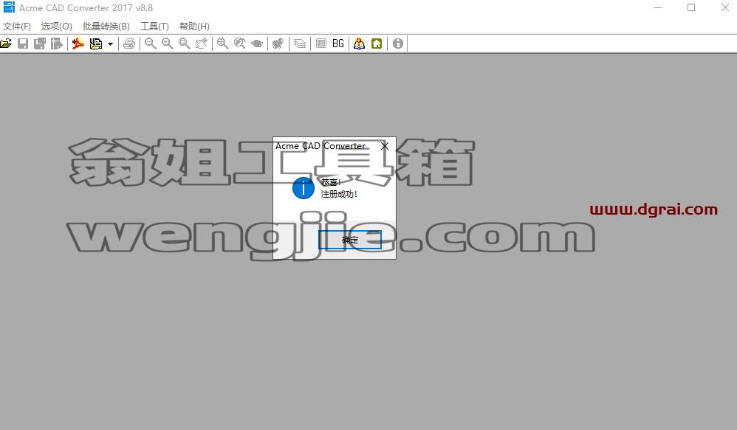Click the Zoom Previous icon
The width and height of the screenshot is (737, 430).
tap(240, 44)
